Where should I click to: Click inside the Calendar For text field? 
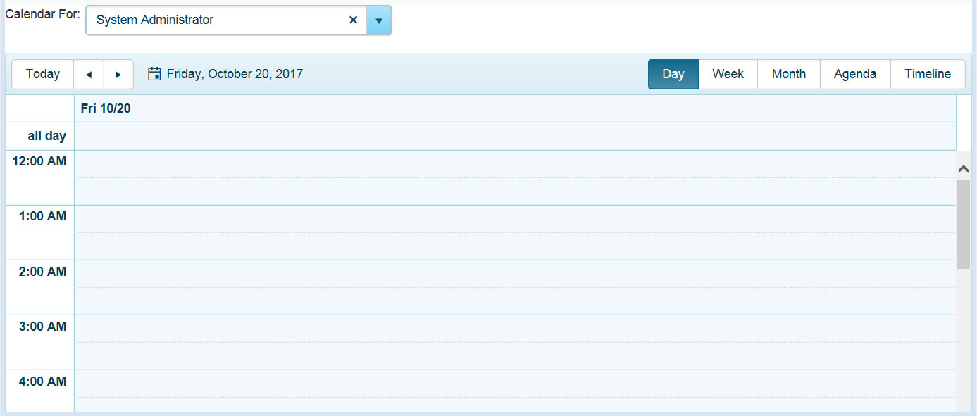tap(211, 20)
